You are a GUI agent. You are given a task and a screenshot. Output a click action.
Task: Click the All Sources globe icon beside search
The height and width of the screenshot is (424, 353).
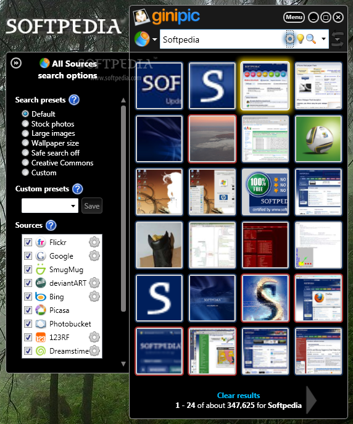coord(142,39)
